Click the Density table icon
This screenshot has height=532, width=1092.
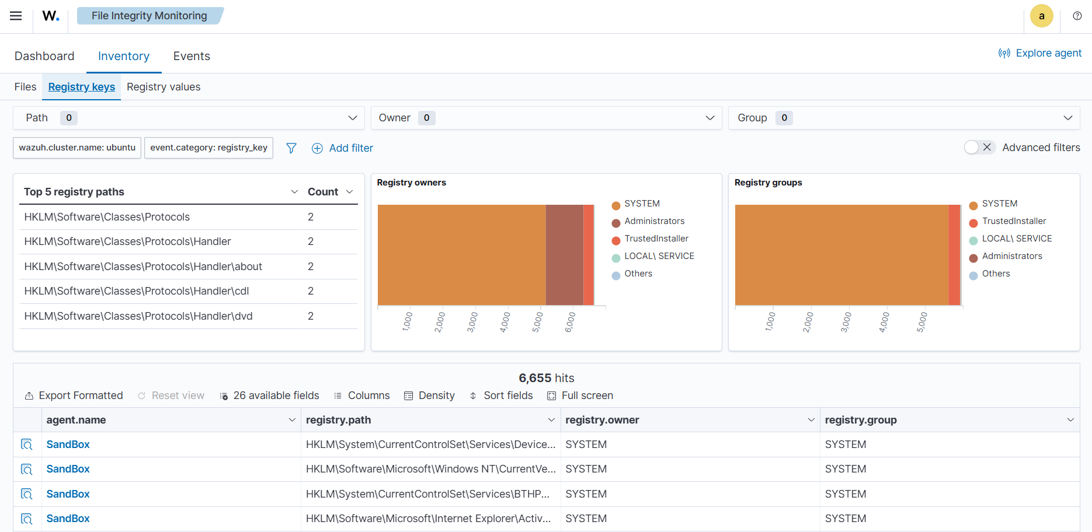pos(408,396)
